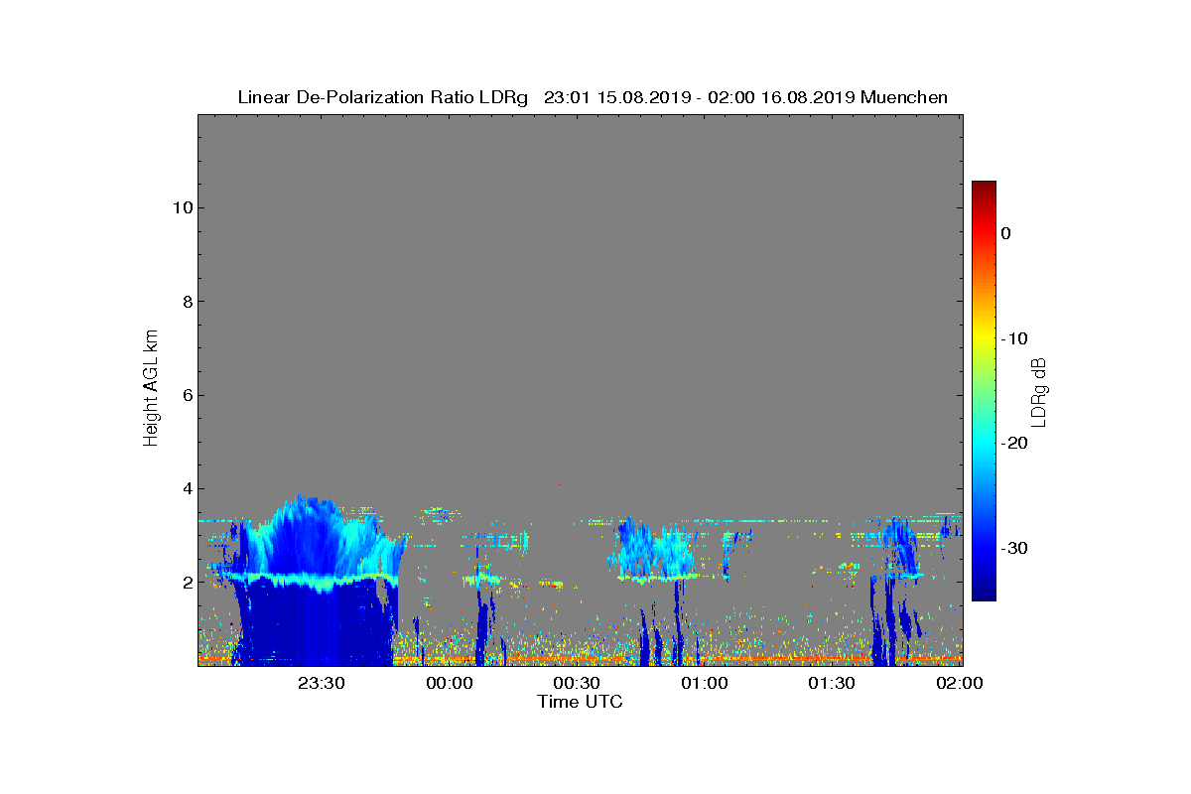Click the 'Height AGL km' axis label

pos(151,390)
